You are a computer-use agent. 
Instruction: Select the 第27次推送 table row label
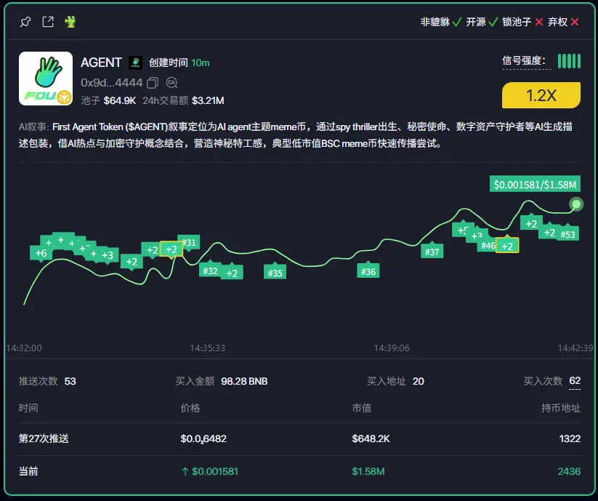coord(44,438)
